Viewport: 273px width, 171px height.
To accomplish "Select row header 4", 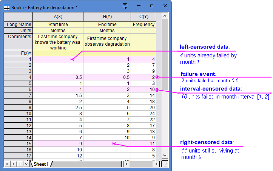I will (x=18, y=77).
